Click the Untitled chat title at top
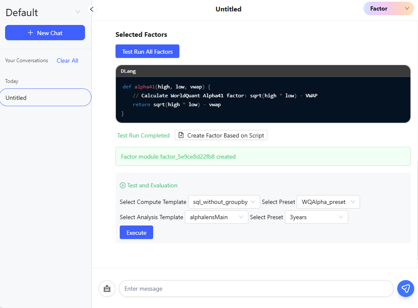This screenshot has height=308, width=418. (x=228, y=9)
